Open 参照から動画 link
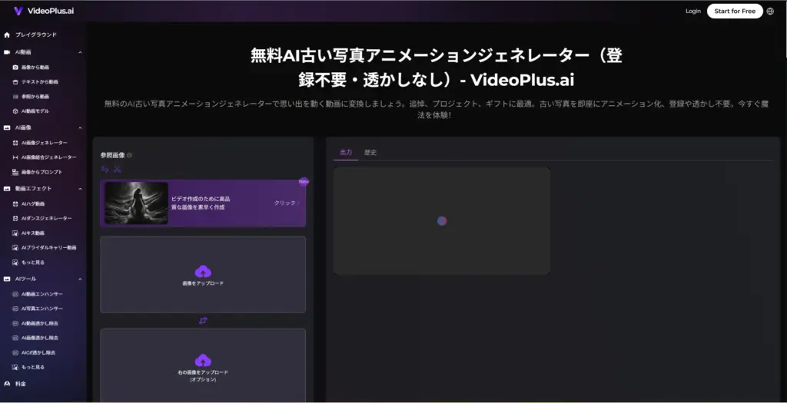The image size is (787, 403). [x=35, y=96]
